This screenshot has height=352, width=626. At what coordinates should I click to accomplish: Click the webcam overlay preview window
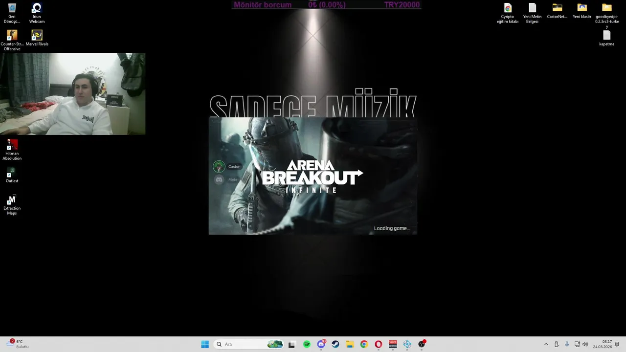pos(72,94)
